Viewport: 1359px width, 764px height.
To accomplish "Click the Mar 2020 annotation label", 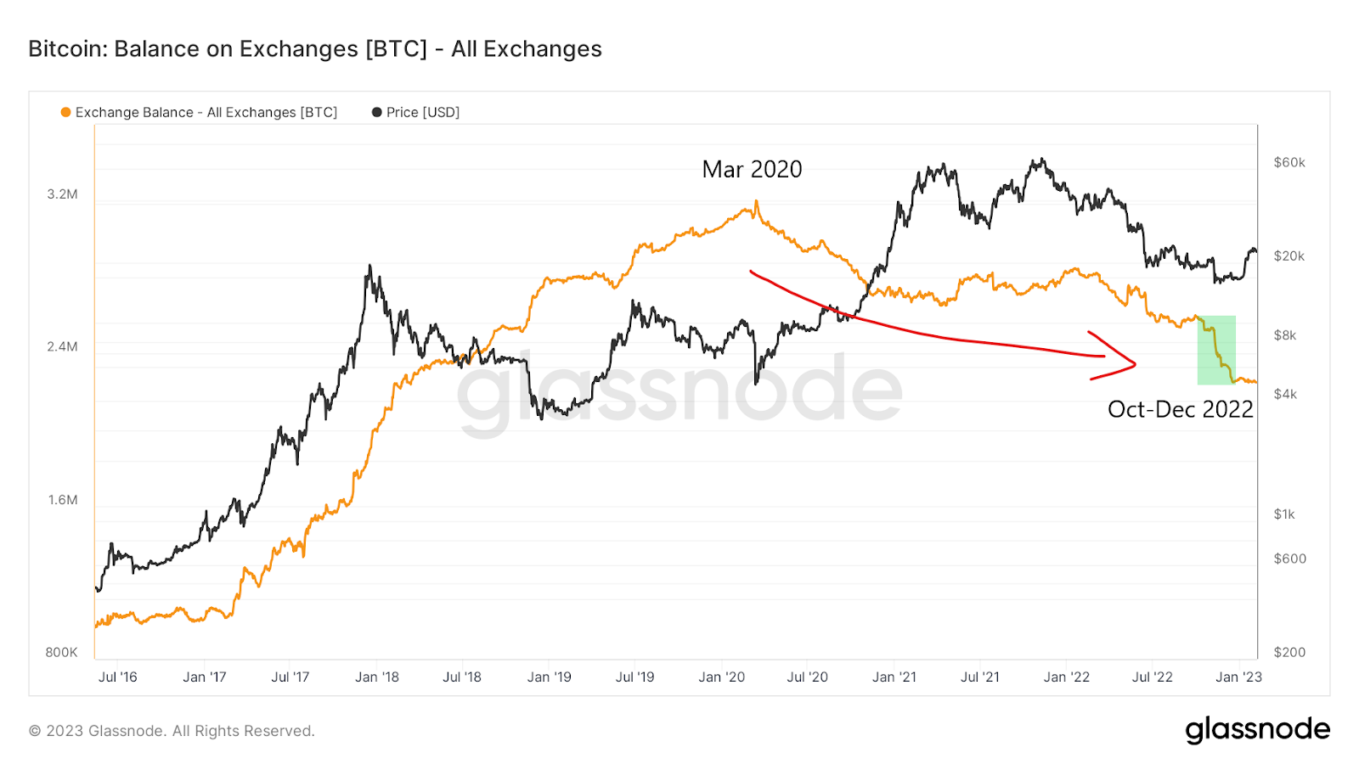I will 752,170.
